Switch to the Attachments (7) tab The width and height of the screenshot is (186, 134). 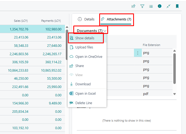tap(116, 19)
